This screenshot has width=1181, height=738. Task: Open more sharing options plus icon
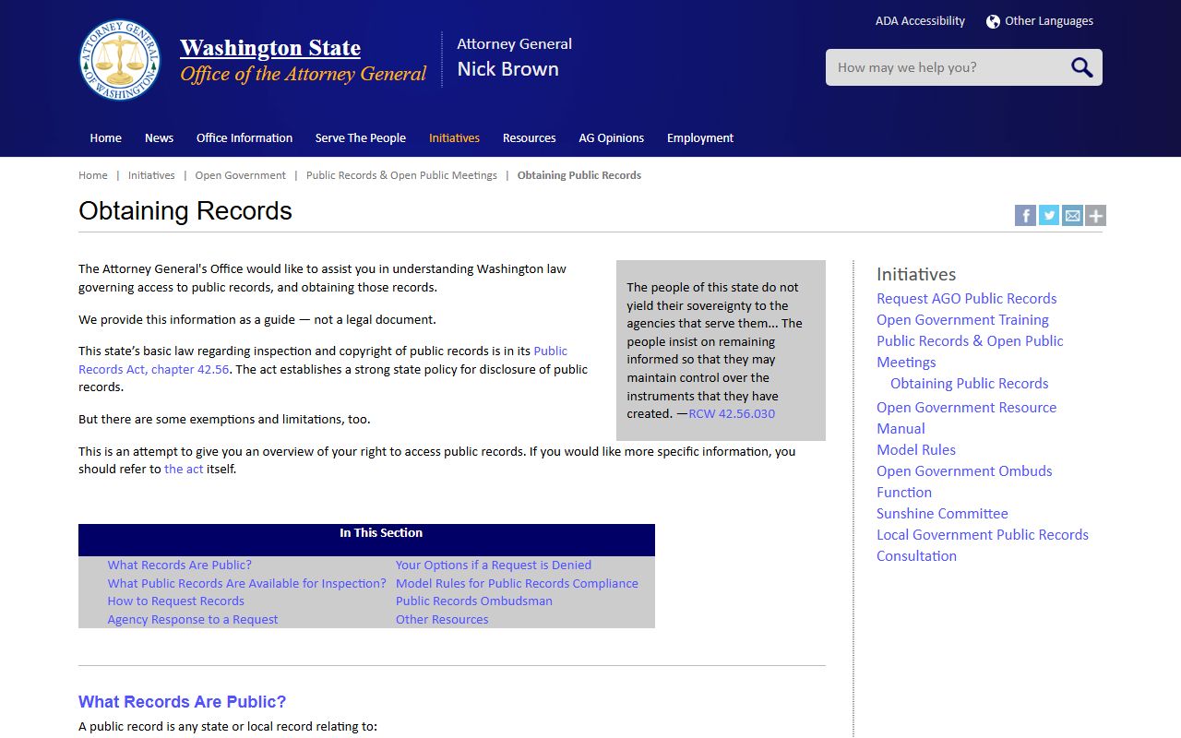tap(1095, 216)
